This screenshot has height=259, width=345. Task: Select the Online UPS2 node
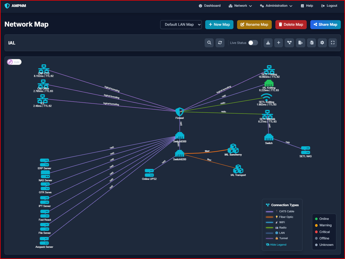pos(149,173)
